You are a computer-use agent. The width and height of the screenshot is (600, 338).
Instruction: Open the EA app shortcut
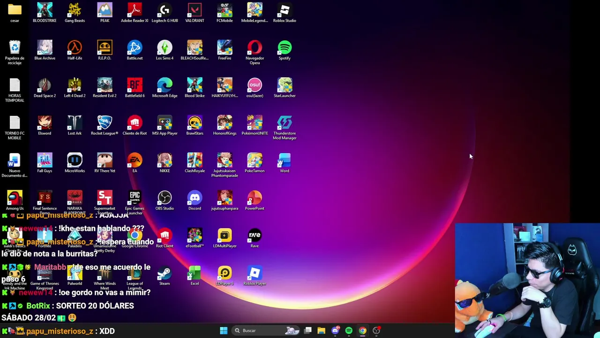pos(135,163)
